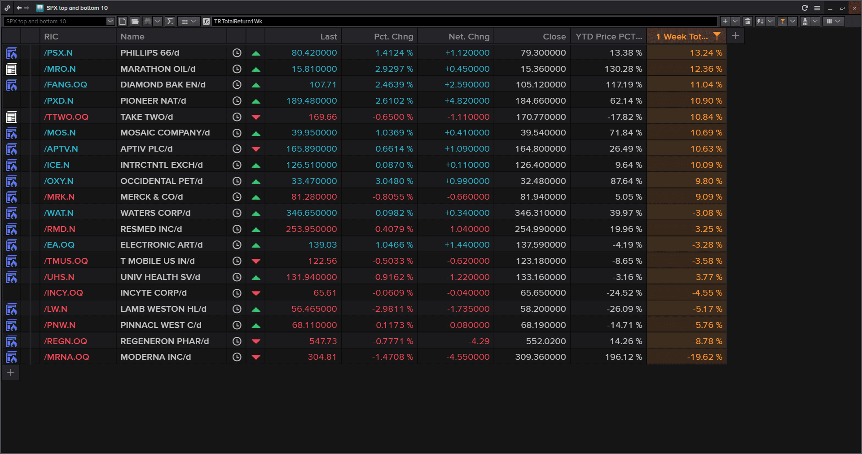The height and width of the screenshot is (454, 862).
Task: Open a saved list folder
Action: pyautogui.click(x=135, y=21)
